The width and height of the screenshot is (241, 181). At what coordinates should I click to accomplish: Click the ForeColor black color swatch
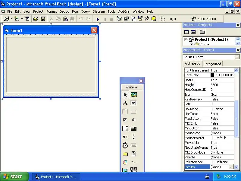[212, 75]
